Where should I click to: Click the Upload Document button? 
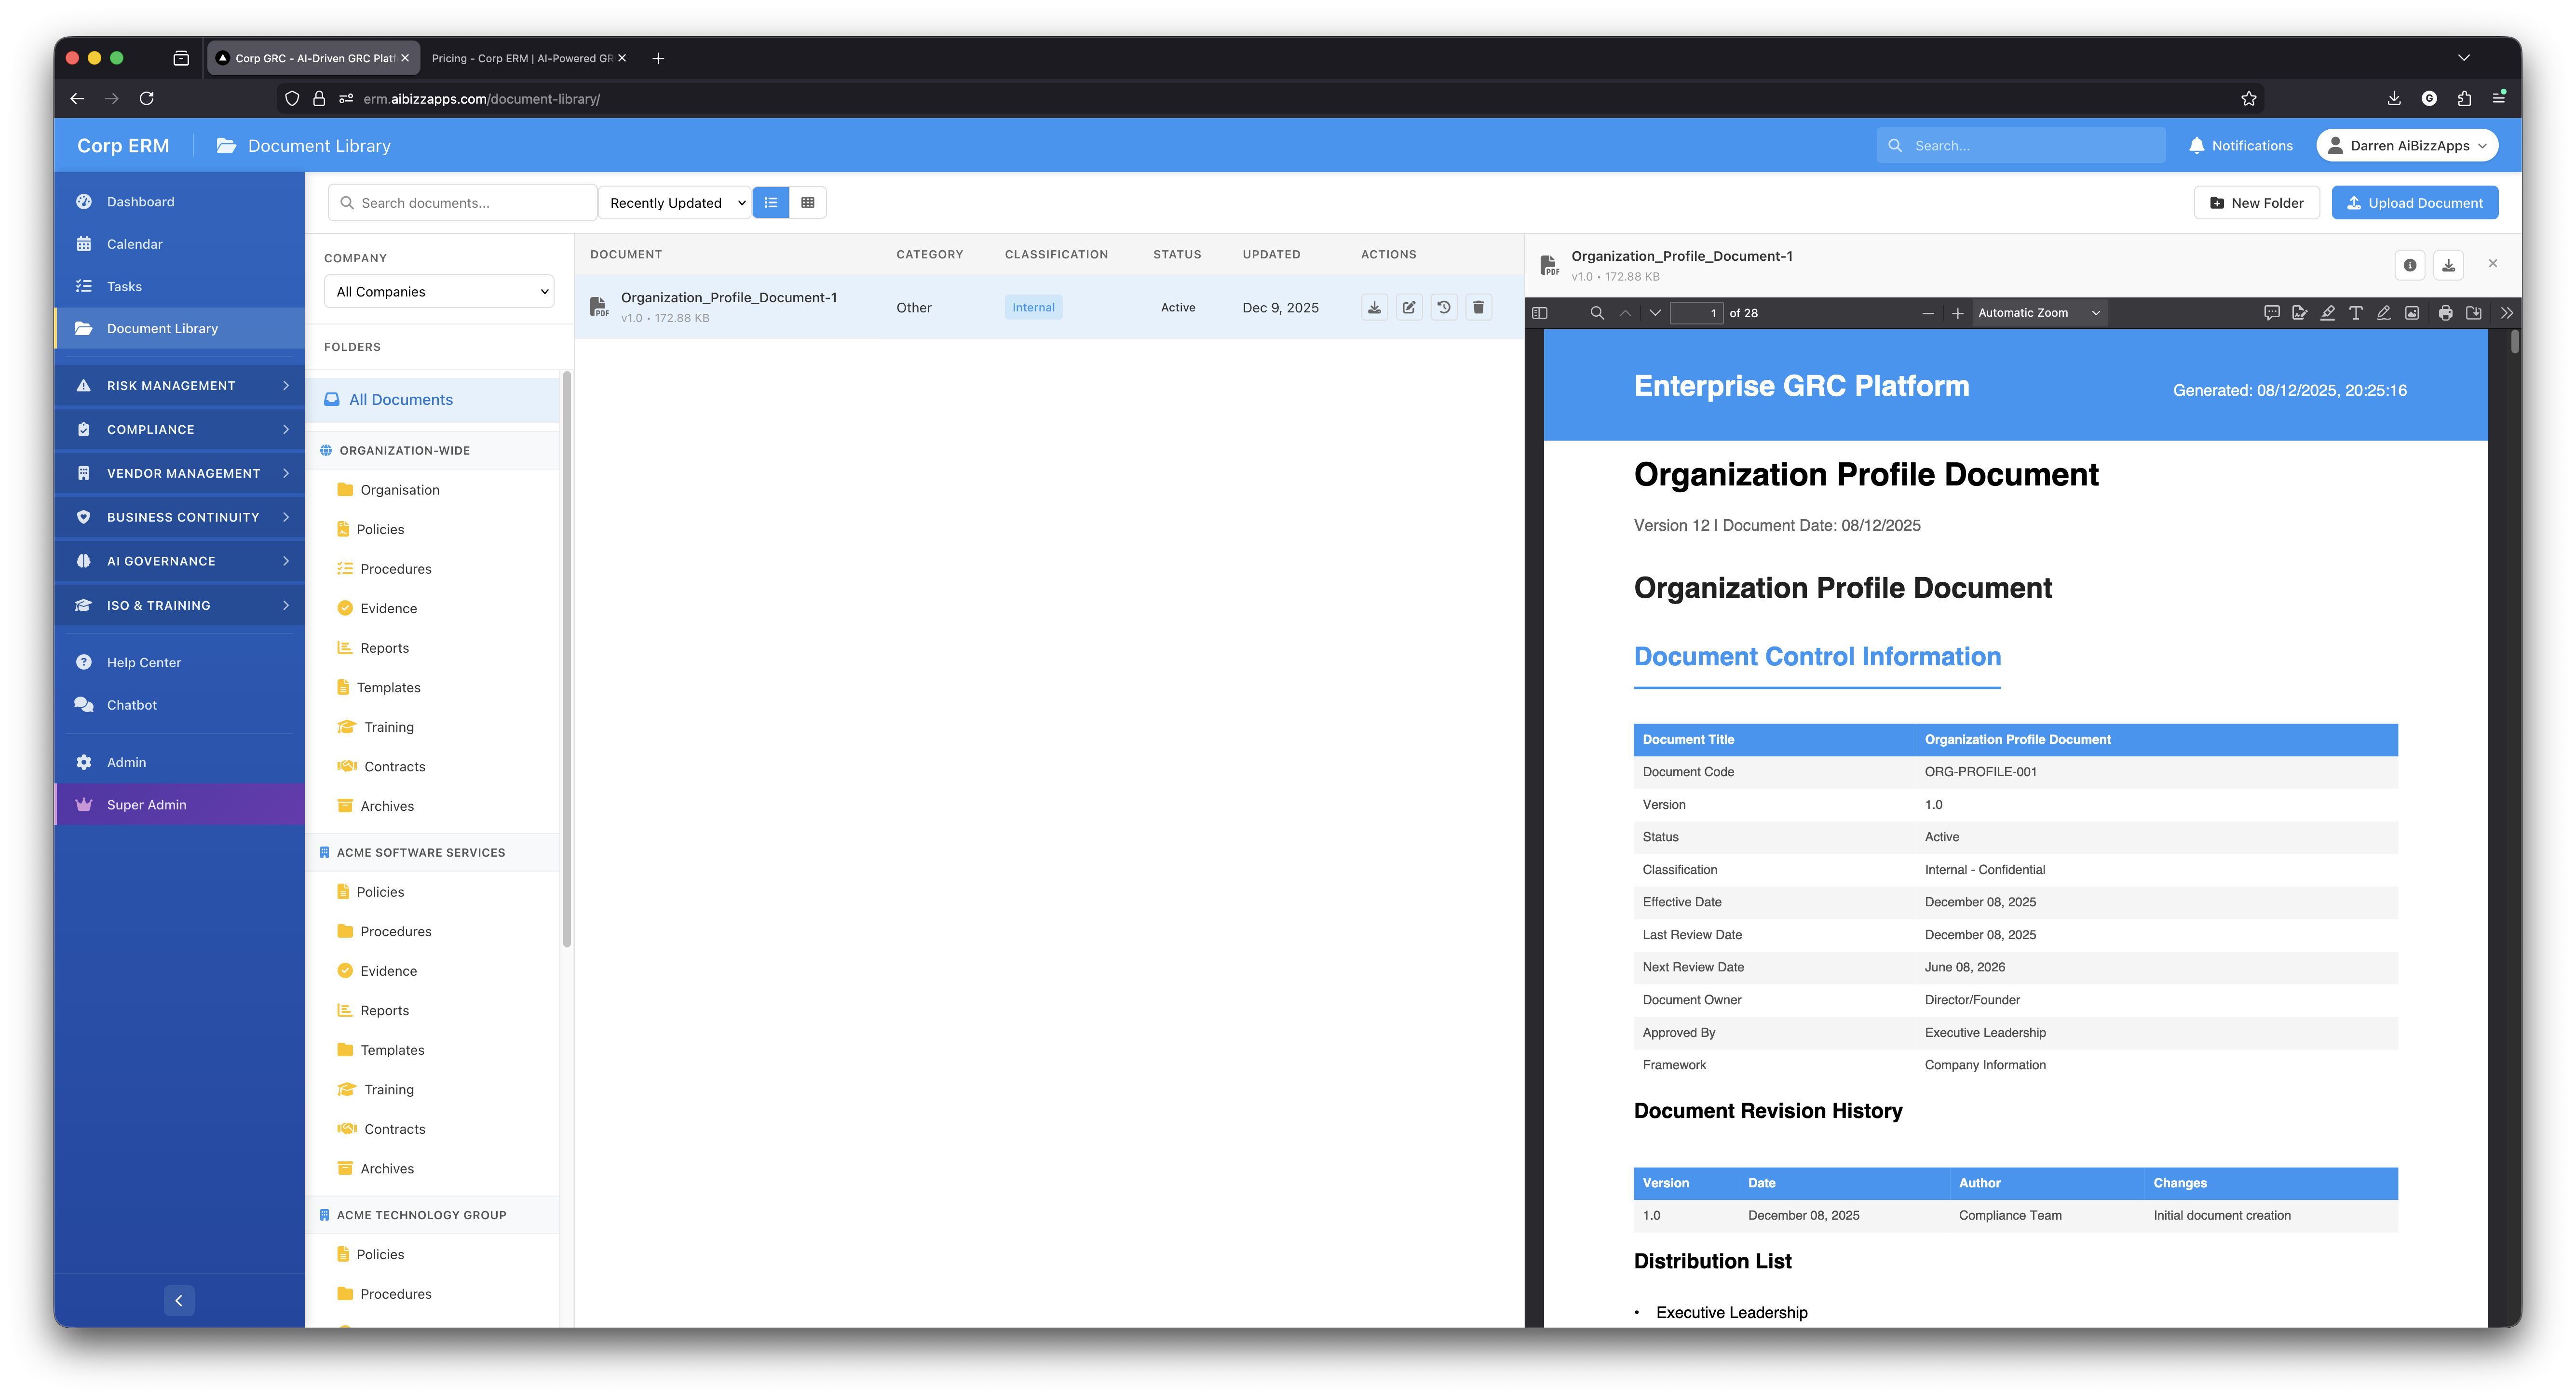click(x=2414, y=202)
